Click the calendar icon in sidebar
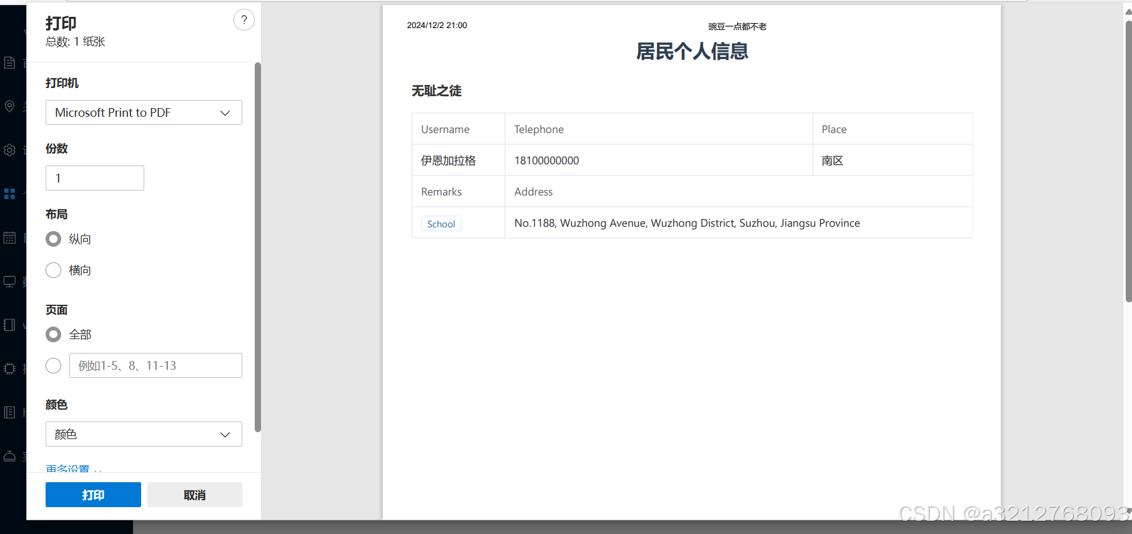1132x534 pixels. pos(9,237)
